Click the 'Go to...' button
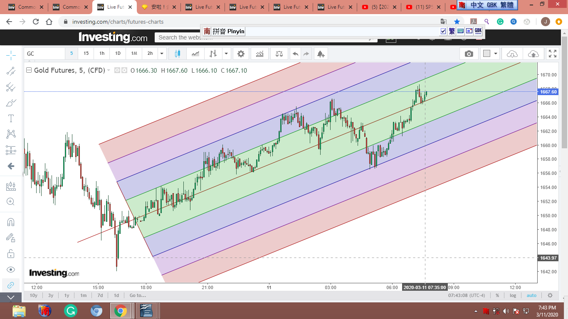Viewport: 568px width, 319px height. coord(138,295)
